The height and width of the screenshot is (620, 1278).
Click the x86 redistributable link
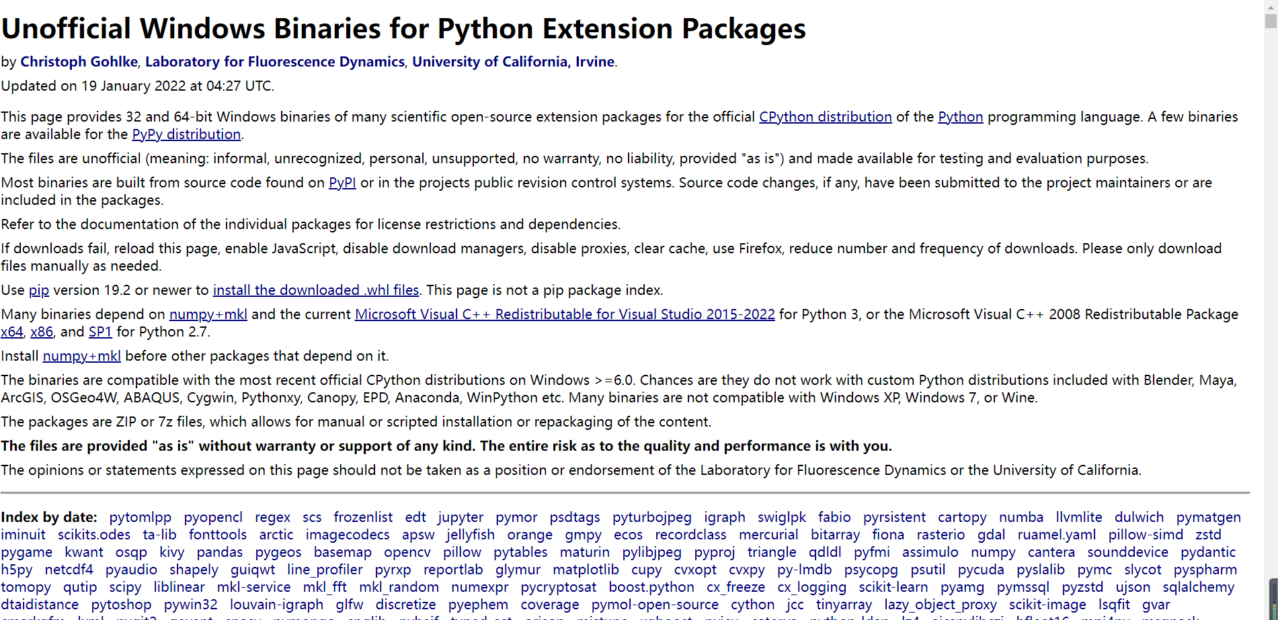click(42, 332)
